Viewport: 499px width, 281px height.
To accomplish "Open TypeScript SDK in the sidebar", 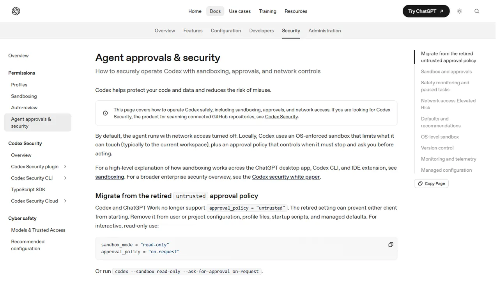I will 28,190.
